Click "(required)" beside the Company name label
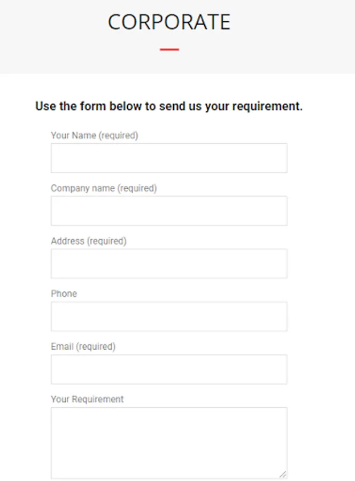 click(x=137, y=188)
